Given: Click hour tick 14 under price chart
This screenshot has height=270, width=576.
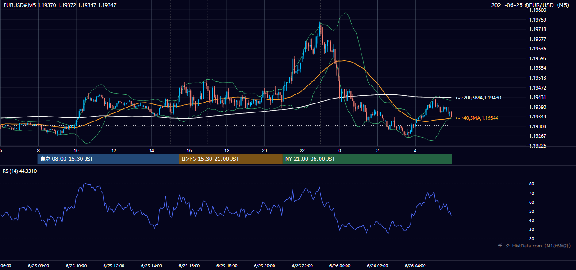Looking at the screenshot, I should (151, 150).
